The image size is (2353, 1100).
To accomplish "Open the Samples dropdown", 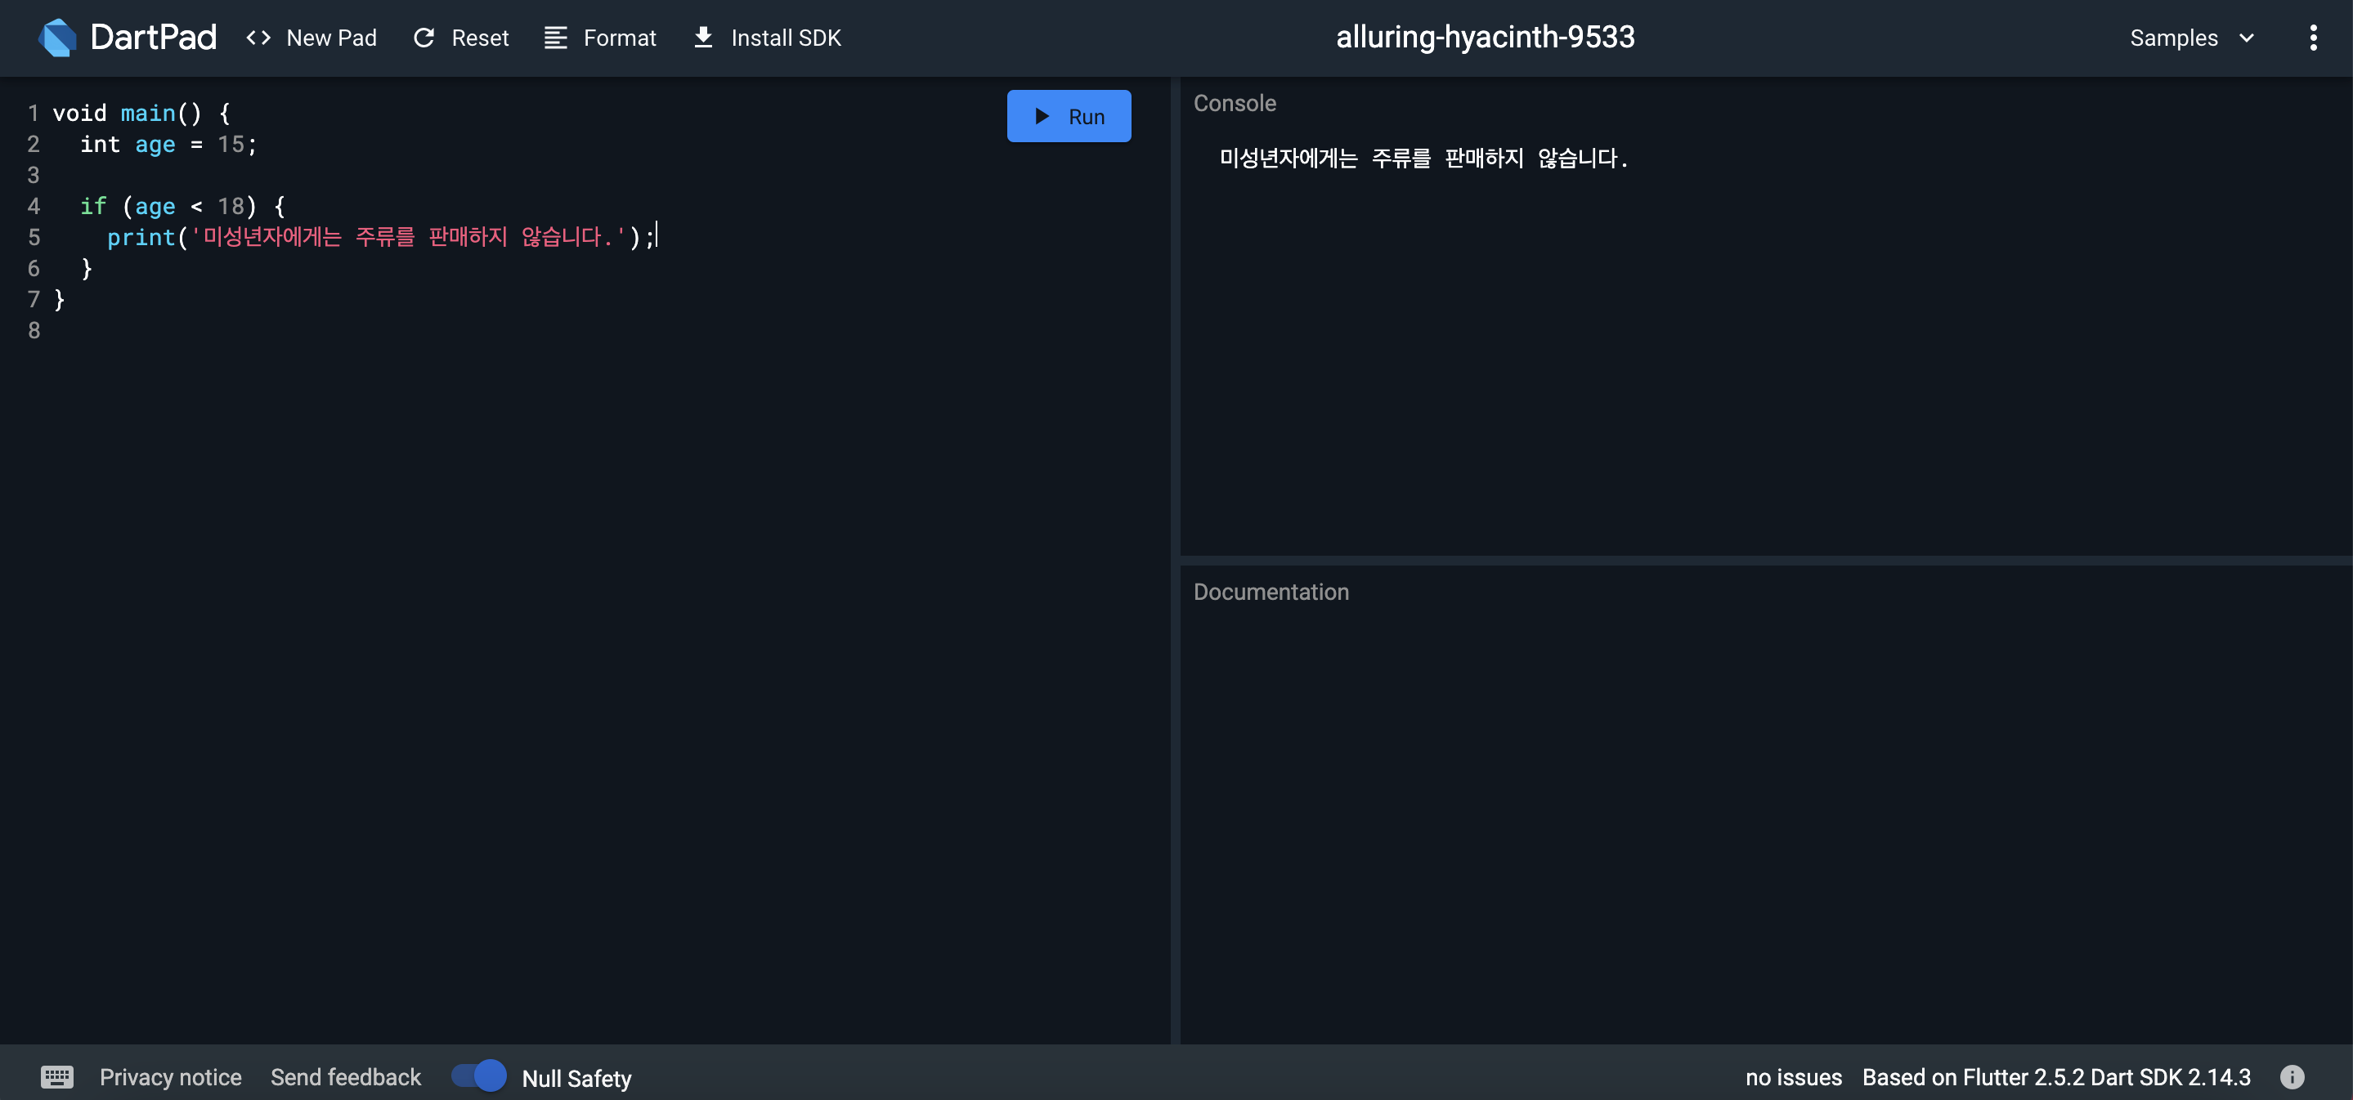I will coord(2174,38).
